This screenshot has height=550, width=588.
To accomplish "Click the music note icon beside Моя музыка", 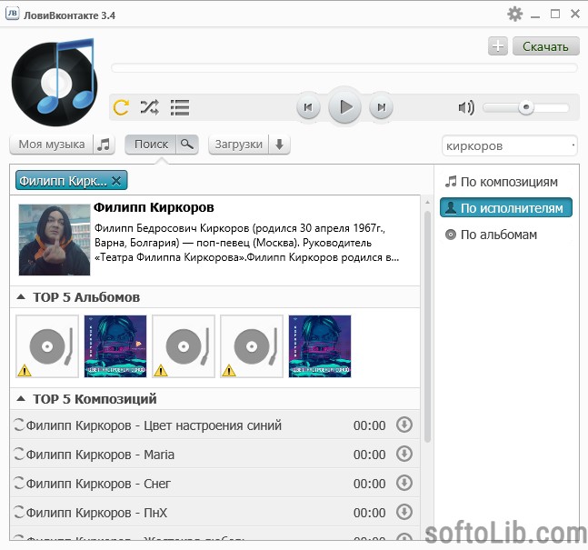I will (x=104, y=145).
